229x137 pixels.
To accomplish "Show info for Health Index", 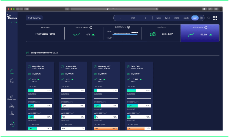I will (206, 27).
